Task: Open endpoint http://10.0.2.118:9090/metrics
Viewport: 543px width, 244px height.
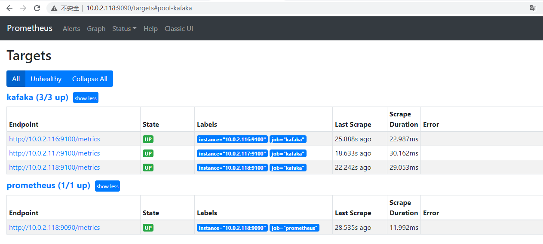Action: point(55,227)
